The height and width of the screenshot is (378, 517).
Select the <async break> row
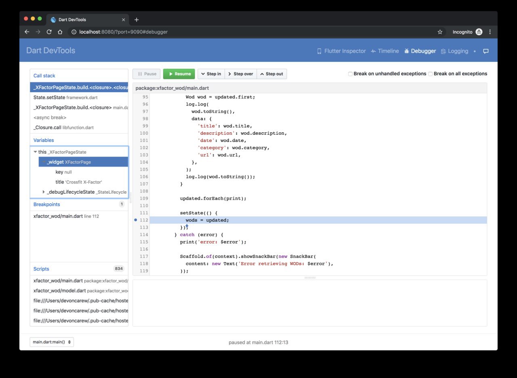79,117
